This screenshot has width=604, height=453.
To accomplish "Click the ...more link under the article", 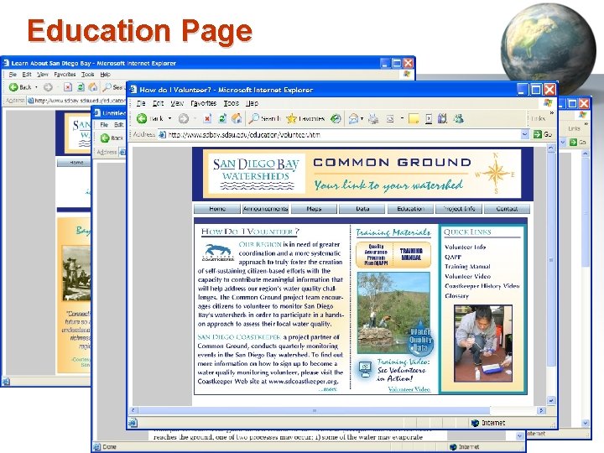I will click(328, 389).
